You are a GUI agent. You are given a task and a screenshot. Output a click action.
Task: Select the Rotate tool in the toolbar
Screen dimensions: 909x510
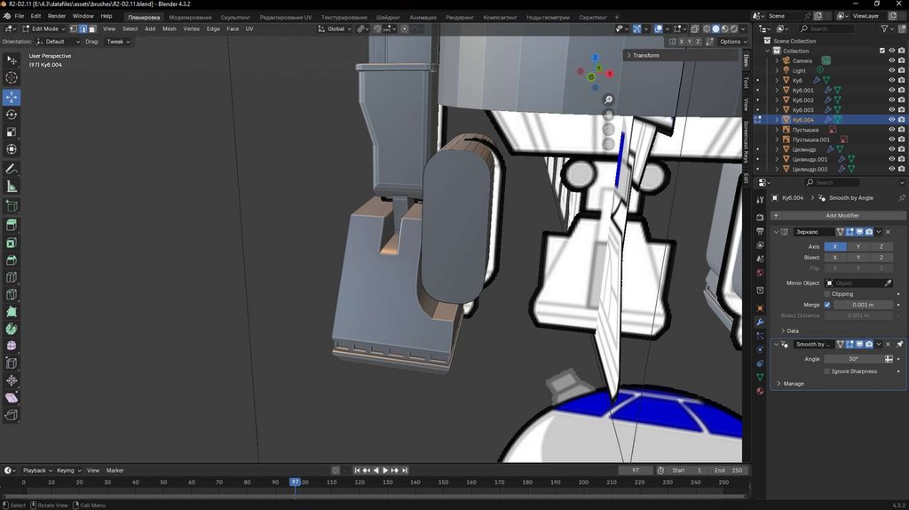[x=12, y=115]
